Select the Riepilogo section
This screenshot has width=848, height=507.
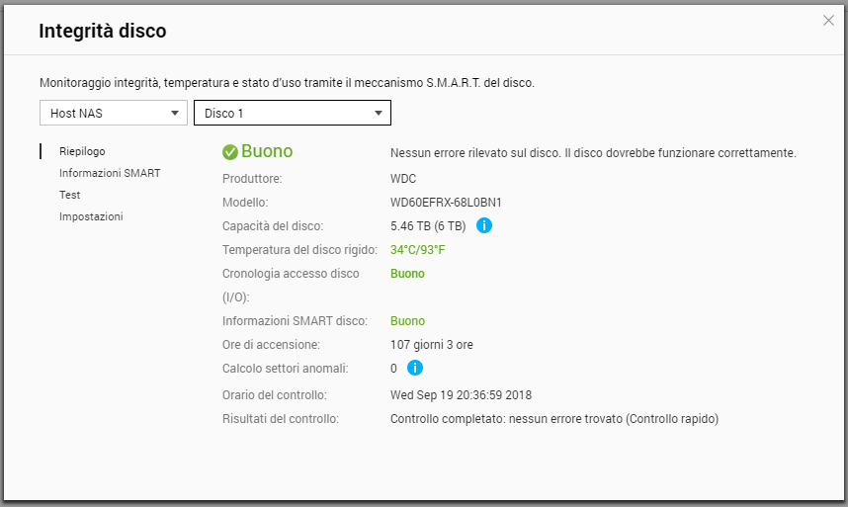[x=82, y=152]
